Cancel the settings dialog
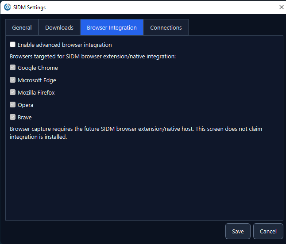This screenshot has width=286, height=244. pyautogui.click(x=268, y=231)
